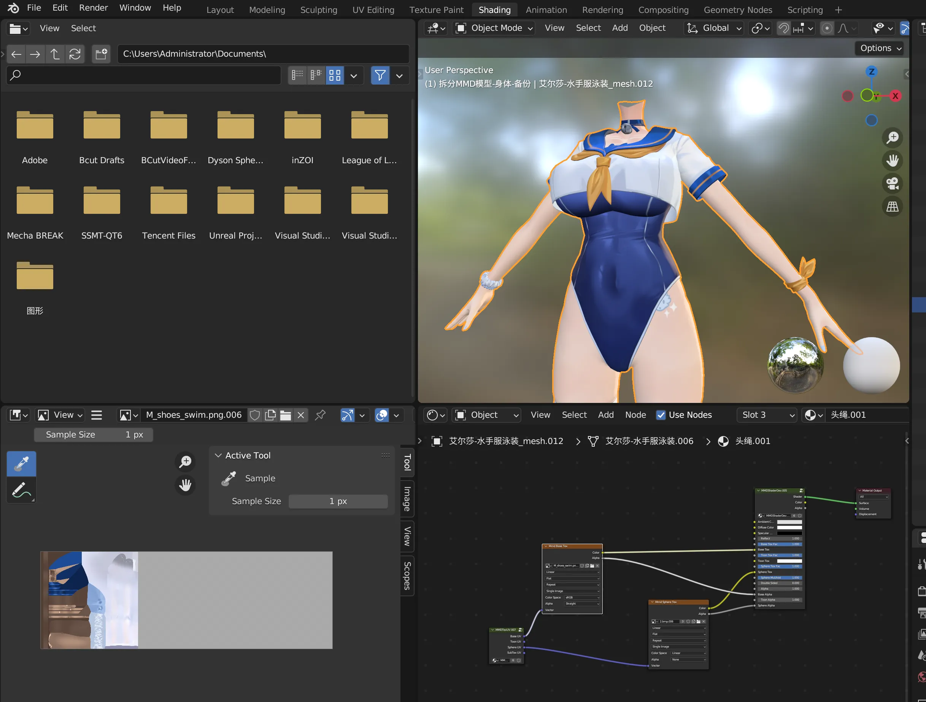Open the File menu
This screenshot has height=702, width=926.
click(34, 8)
